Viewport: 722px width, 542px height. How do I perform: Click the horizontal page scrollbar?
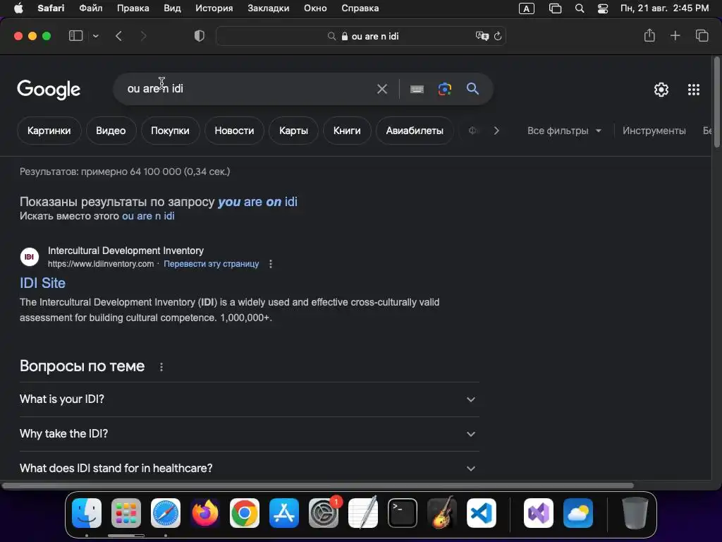(318, 486)
